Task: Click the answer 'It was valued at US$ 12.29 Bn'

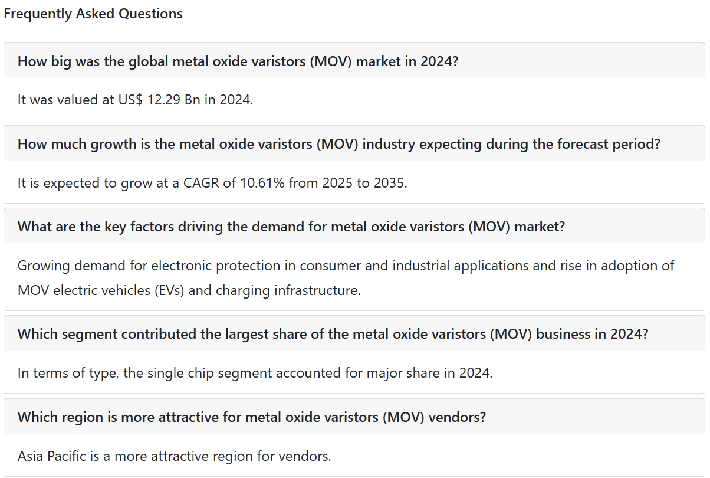Action: [x=135, y=100]
